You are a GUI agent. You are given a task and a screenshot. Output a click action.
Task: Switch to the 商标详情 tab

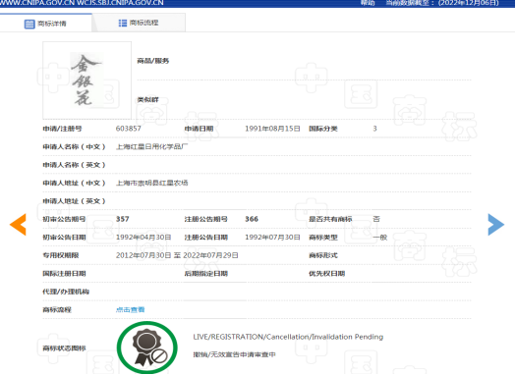point(46,24)
